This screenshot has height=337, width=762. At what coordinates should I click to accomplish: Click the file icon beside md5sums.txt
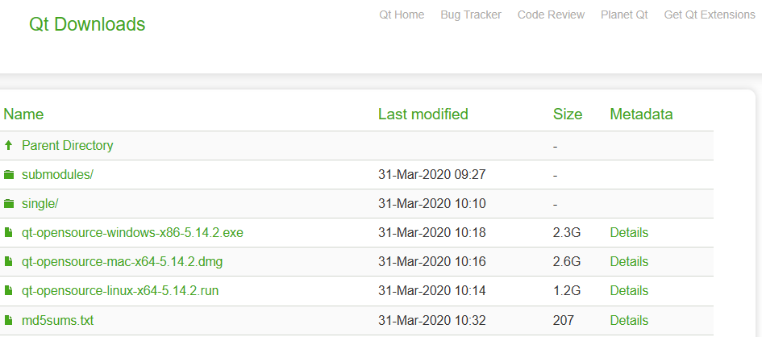(x=8, y=321)
